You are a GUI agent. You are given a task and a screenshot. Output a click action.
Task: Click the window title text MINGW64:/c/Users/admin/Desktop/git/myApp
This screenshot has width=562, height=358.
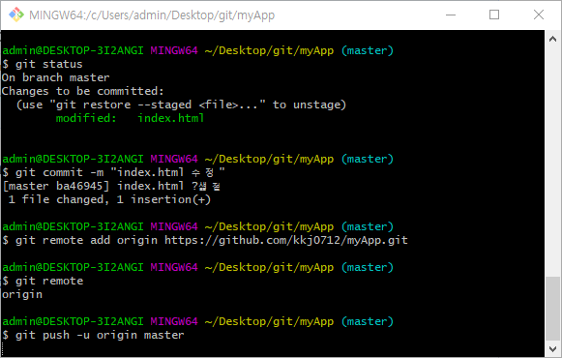(x=152, y=15)
